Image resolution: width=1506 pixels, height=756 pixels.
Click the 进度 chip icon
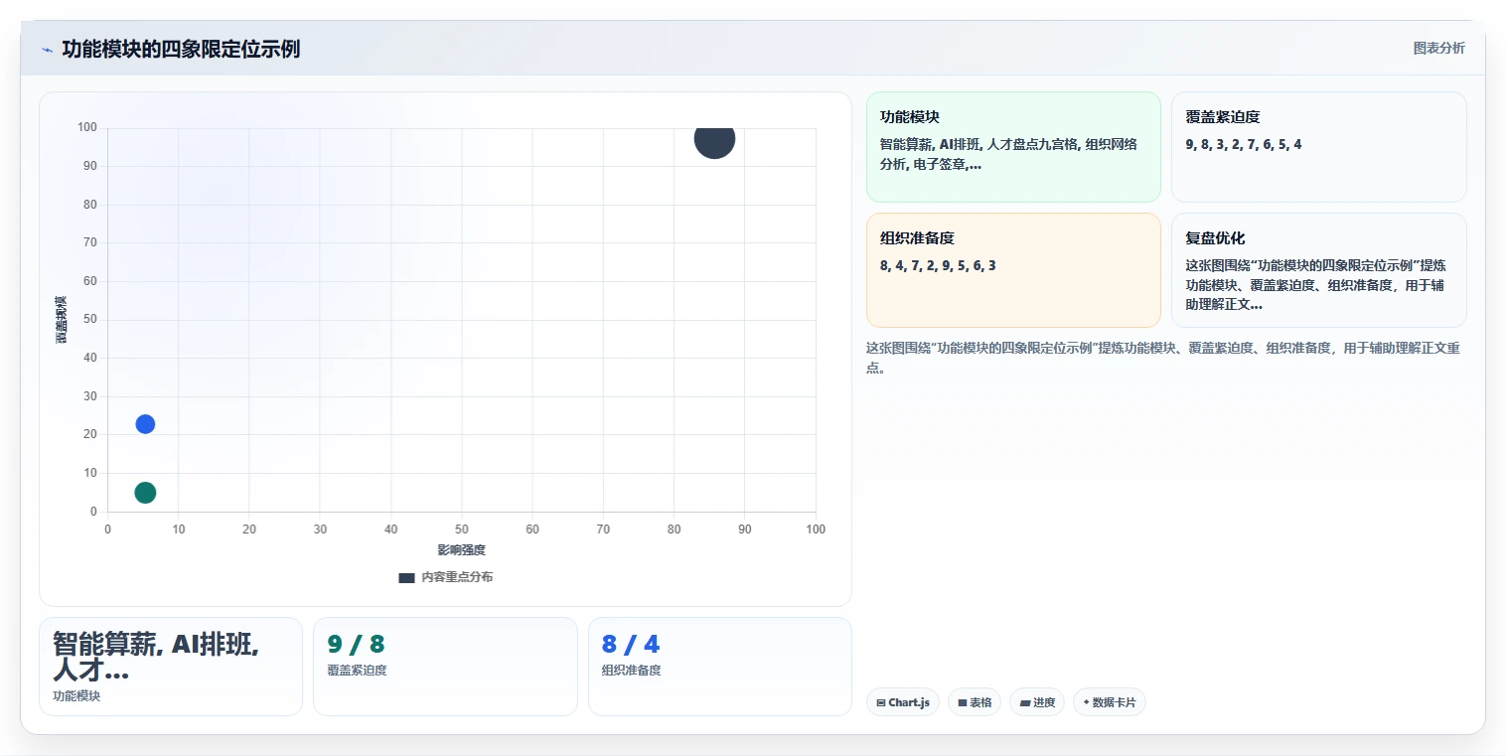1025,702
